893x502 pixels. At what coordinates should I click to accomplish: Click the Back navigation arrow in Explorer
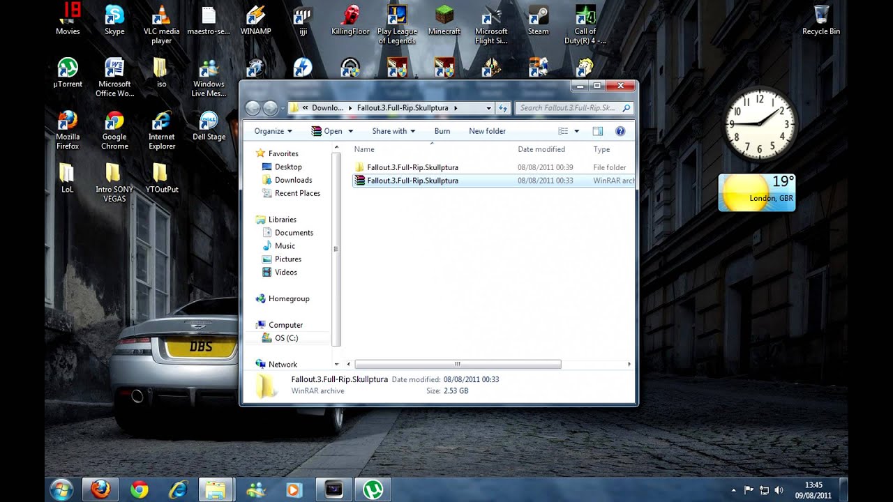(253, 108)
